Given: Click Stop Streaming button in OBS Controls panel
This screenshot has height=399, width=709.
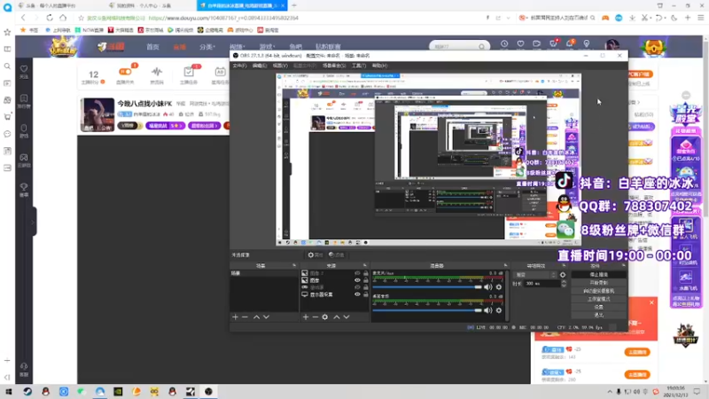Looking at the screenshot, I should tap(599, 275).
